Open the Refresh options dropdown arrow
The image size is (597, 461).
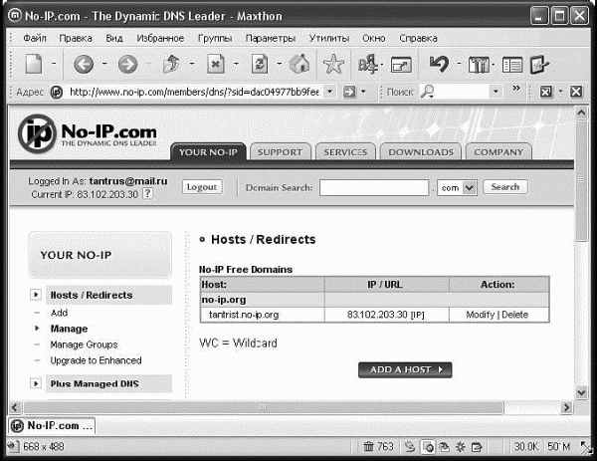click(279, 64)
